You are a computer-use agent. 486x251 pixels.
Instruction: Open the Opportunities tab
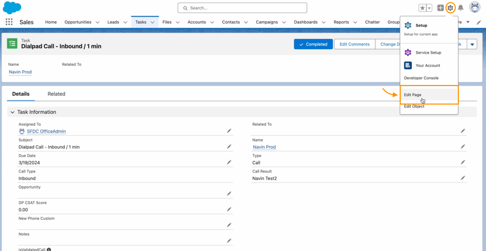pos(78,22)
